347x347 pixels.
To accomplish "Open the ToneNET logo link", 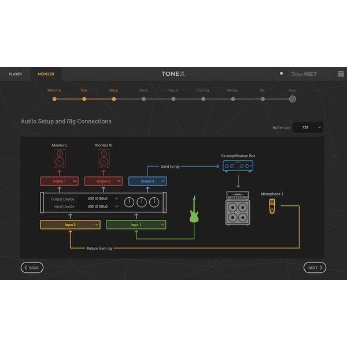I will click(304, 74).
